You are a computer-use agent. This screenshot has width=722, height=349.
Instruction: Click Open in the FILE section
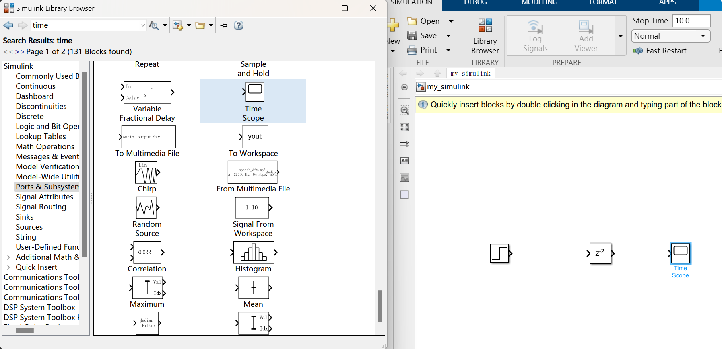(424, 21)
